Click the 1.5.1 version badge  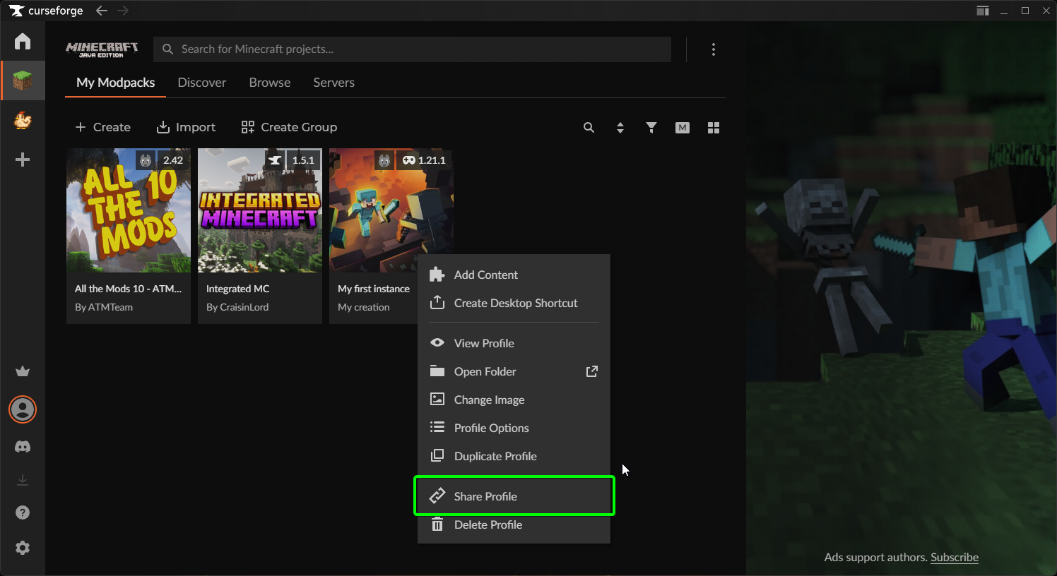(x=304, y=160)
